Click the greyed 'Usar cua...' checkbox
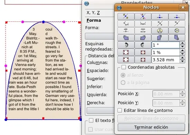Image resolution: width=190 pixels, height=135 pixels. pyautogui.click(x=91, y=129)
